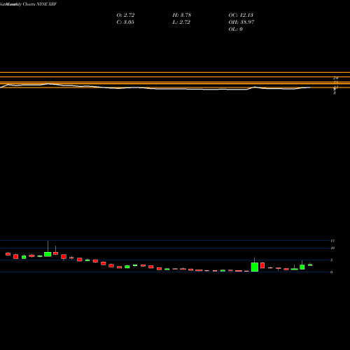Click the open value O: 2.72
The height and width of the screenshot is (350, 350).
pyautogui.click(x=125, y=15)
